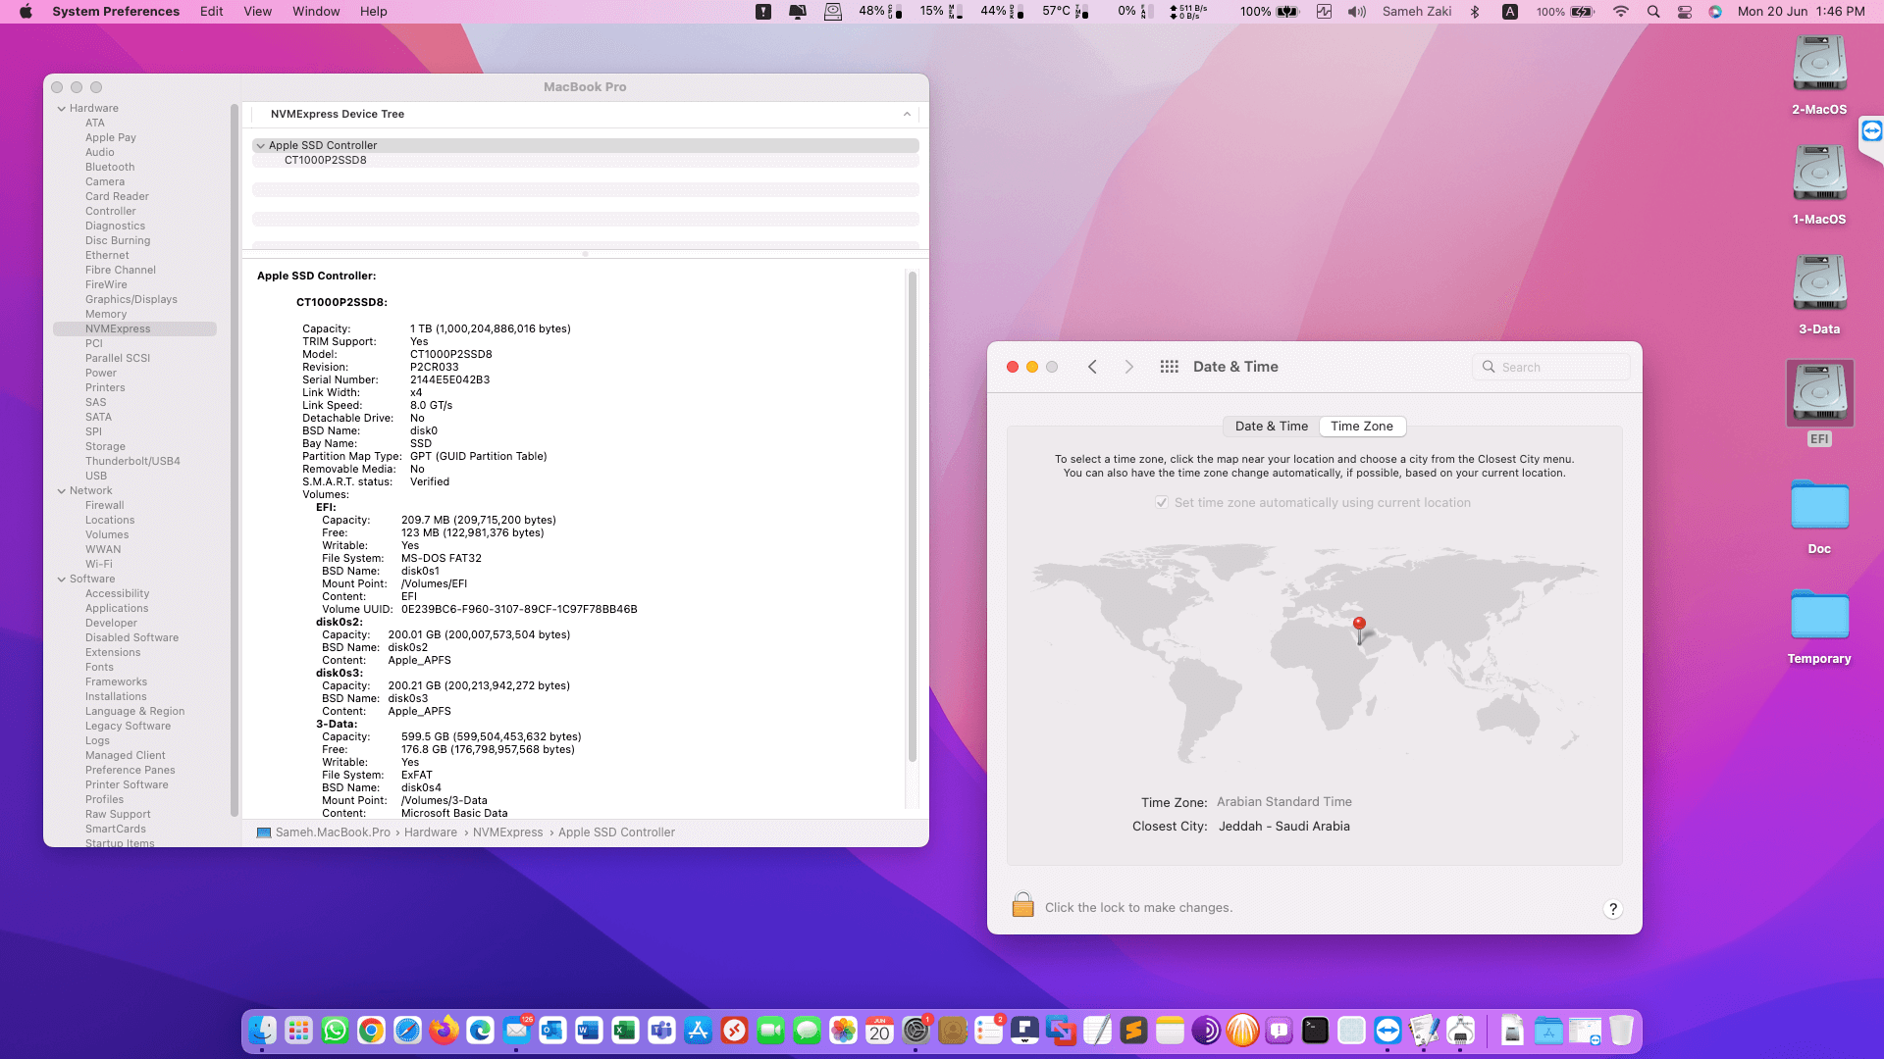The image size is (1884, 1059).
Task: Open WhatsApp from the Dock
Action: click(x=335, y=1031)
